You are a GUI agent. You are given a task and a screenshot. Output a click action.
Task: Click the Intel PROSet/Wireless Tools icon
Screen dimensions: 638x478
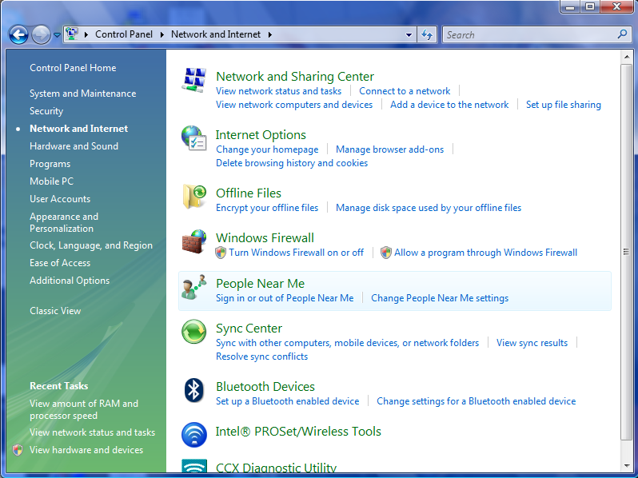coord(194,435)
